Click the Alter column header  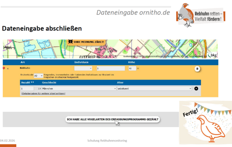(x=120, y=82)
